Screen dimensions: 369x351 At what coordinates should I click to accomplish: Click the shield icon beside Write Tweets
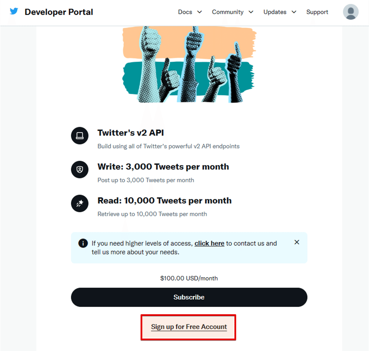pyautogui.click(x=80, y=170)
